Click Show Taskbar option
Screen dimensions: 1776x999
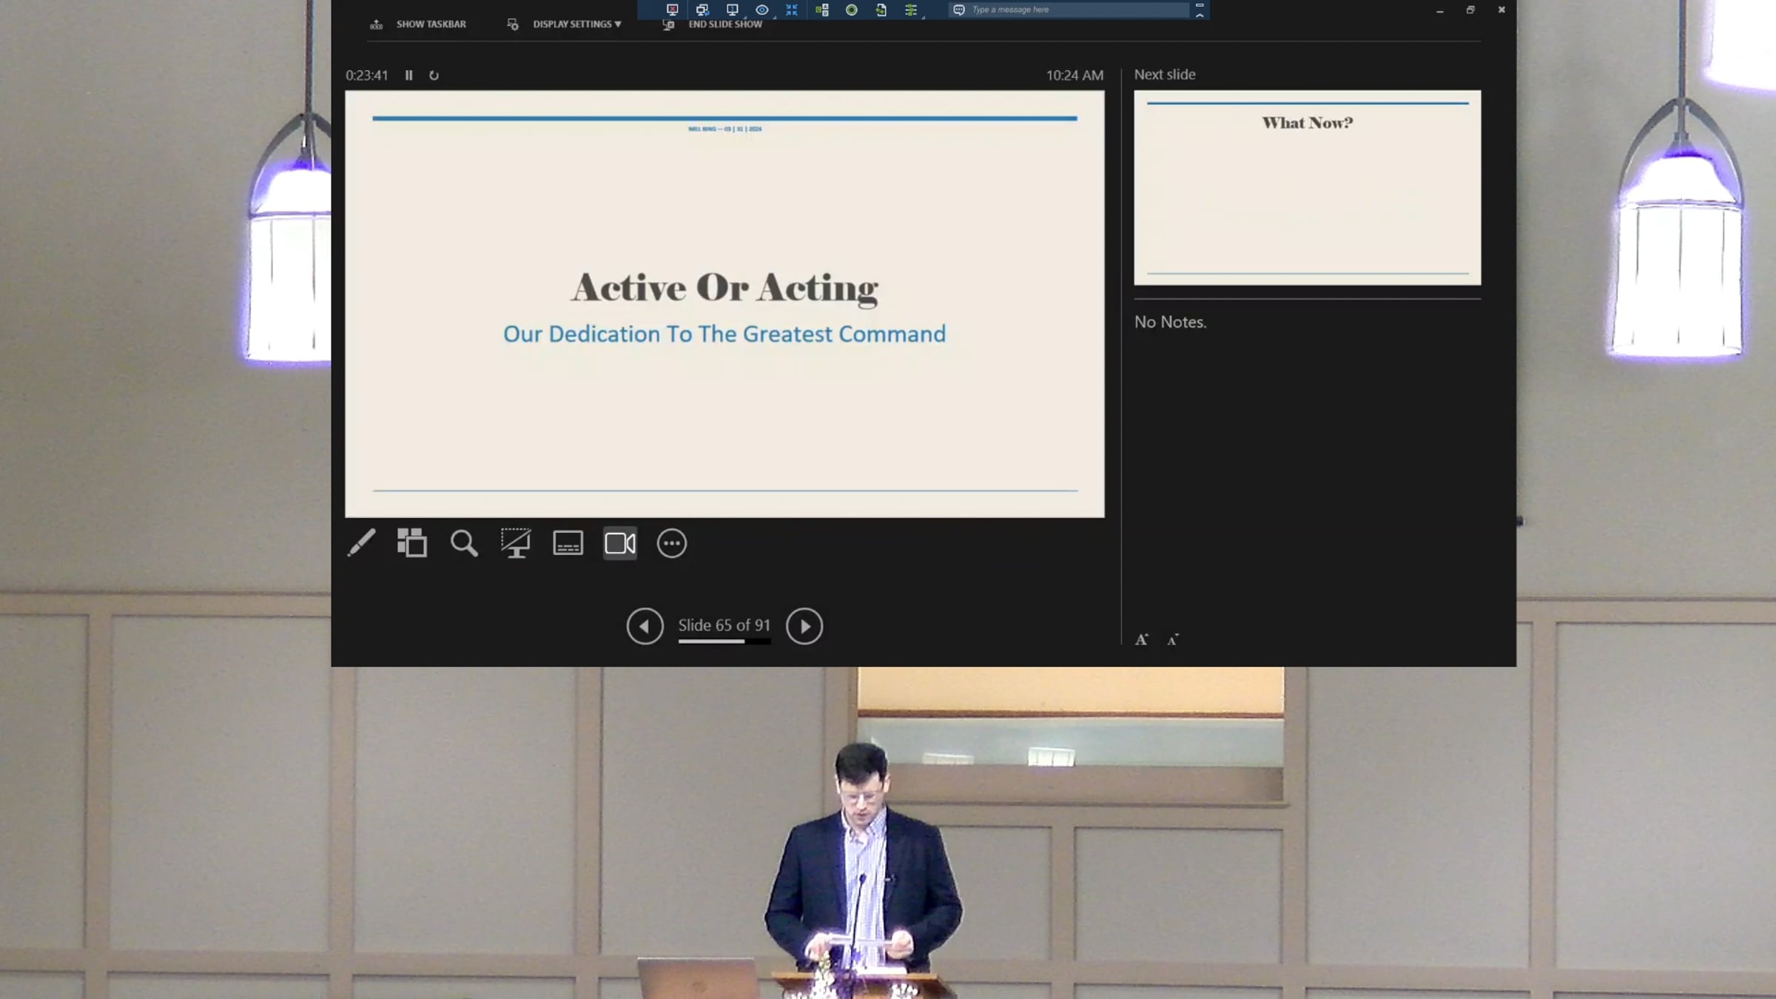pyautogui.click(x=430, y=24)
